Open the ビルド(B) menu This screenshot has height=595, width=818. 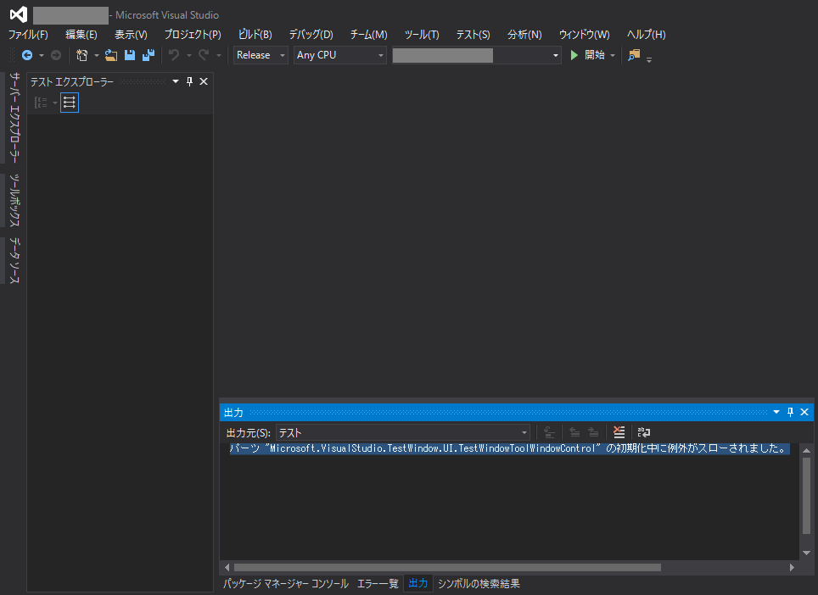(255, 35)
